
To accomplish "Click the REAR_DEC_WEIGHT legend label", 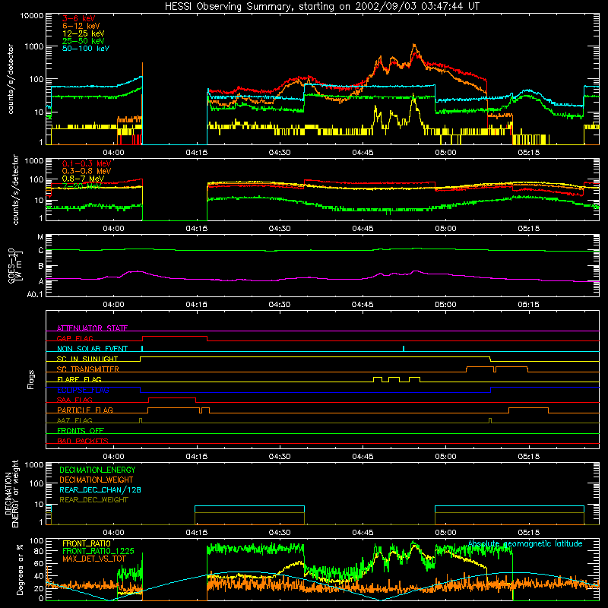I will click(x=93, y=500).
